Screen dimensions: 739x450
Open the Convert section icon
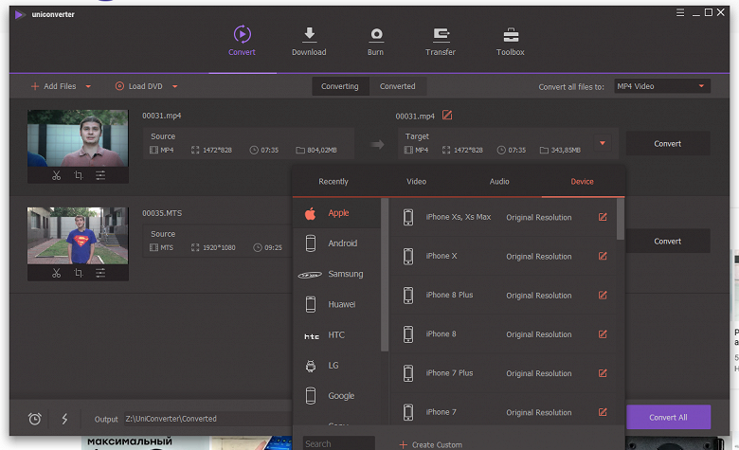pyautogui.click(x=243, y=34)
